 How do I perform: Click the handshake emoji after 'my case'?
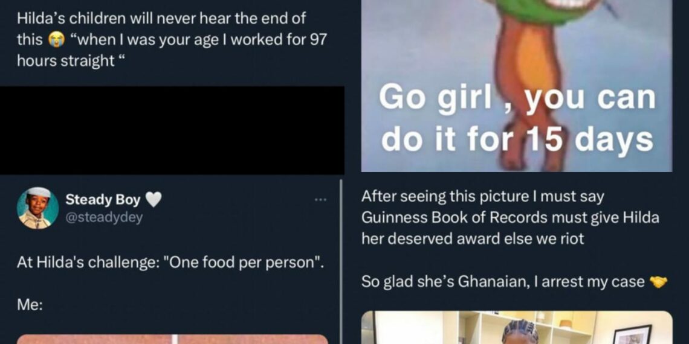click(x=658, y=282)
